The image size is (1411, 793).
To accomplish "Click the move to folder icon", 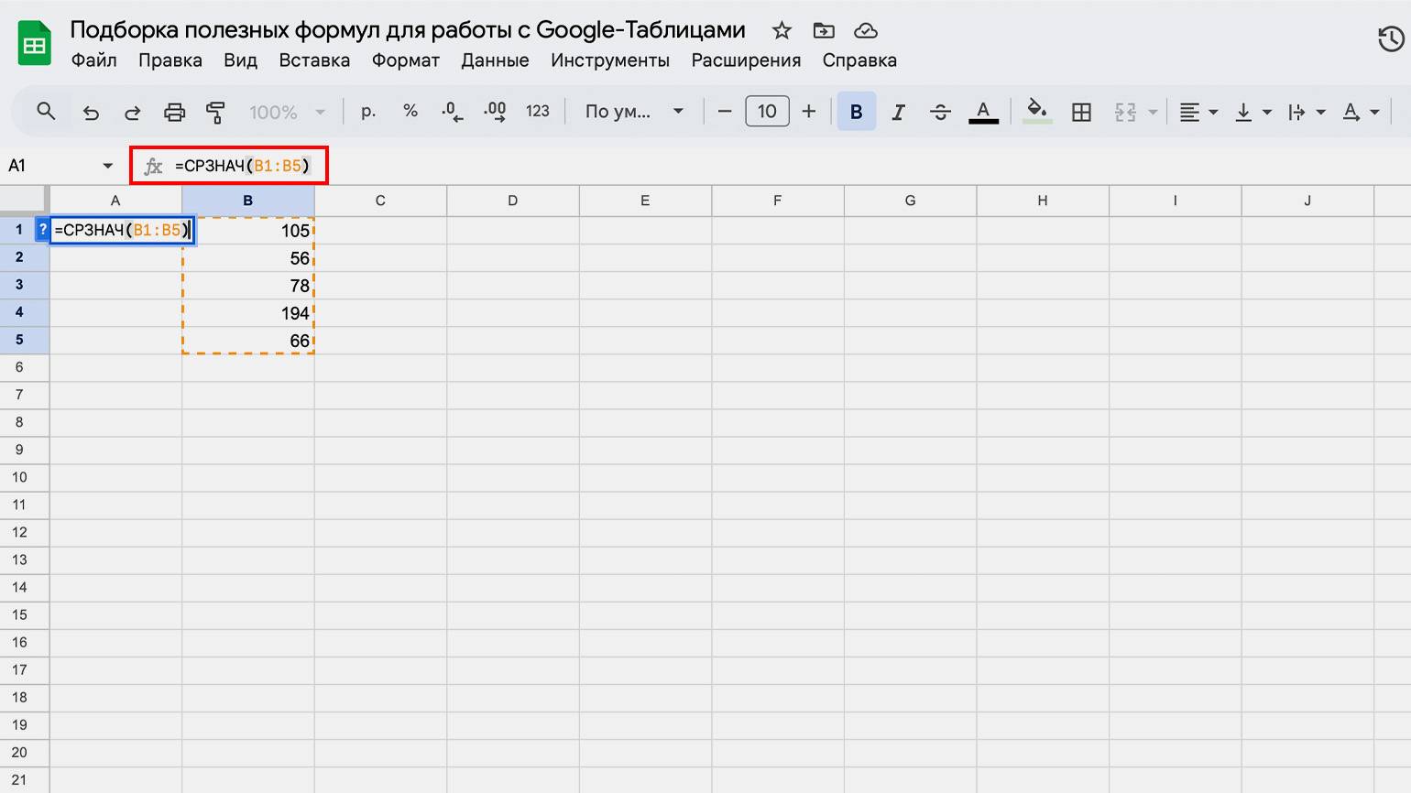I will pyautogui.click(x=824, y=30).
